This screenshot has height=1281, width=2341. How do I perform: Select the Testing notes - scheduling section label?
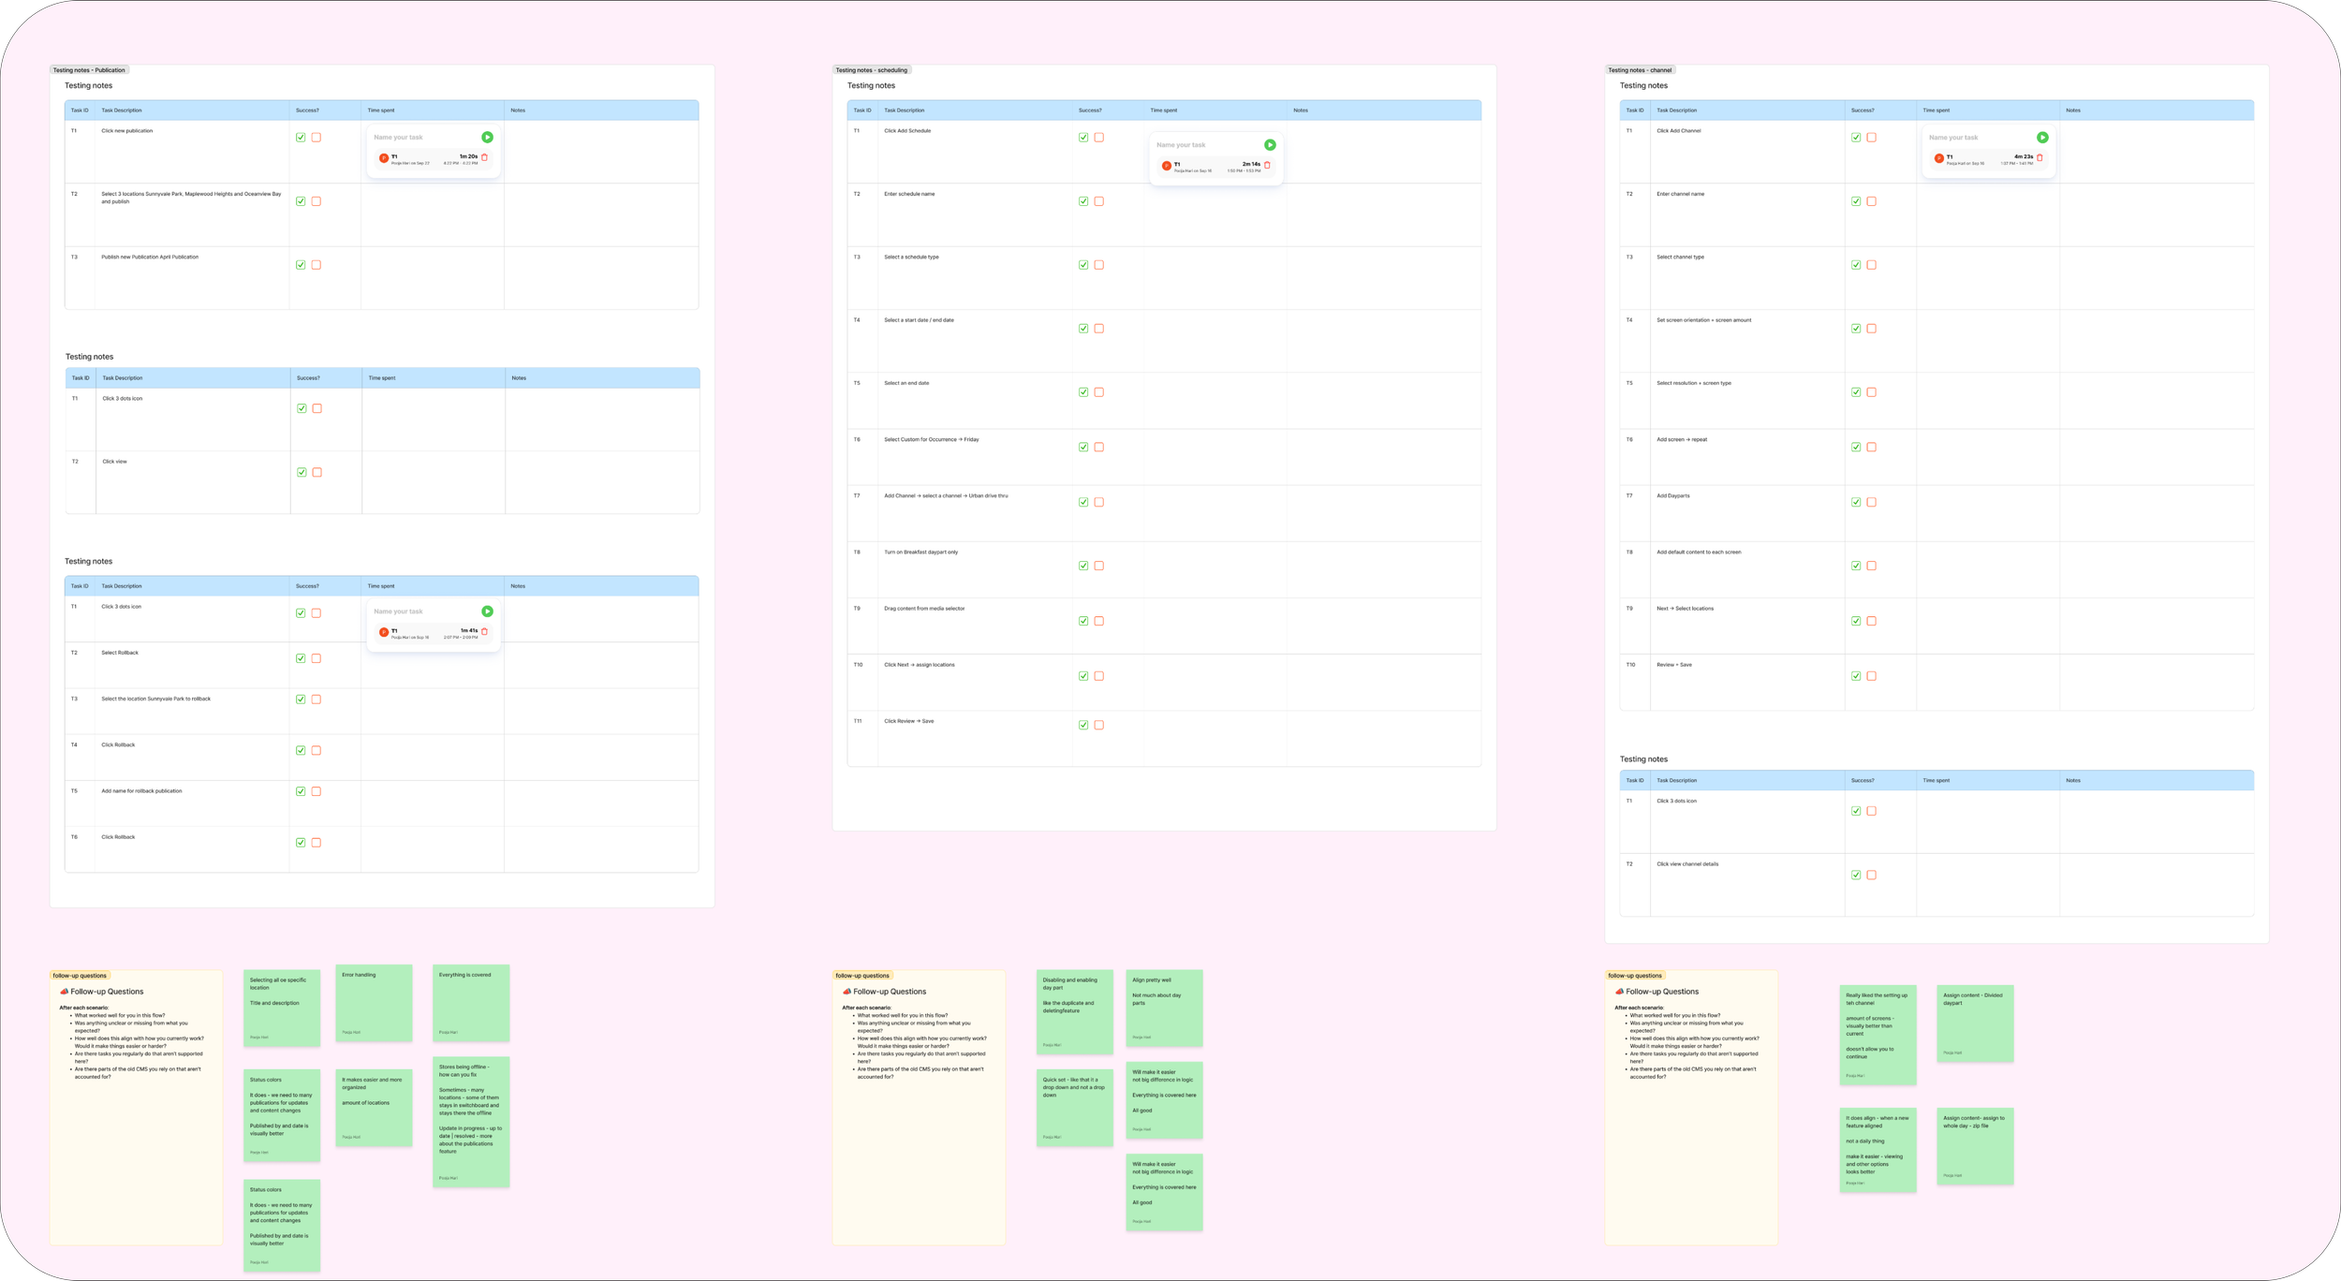[x=871, y=70]
